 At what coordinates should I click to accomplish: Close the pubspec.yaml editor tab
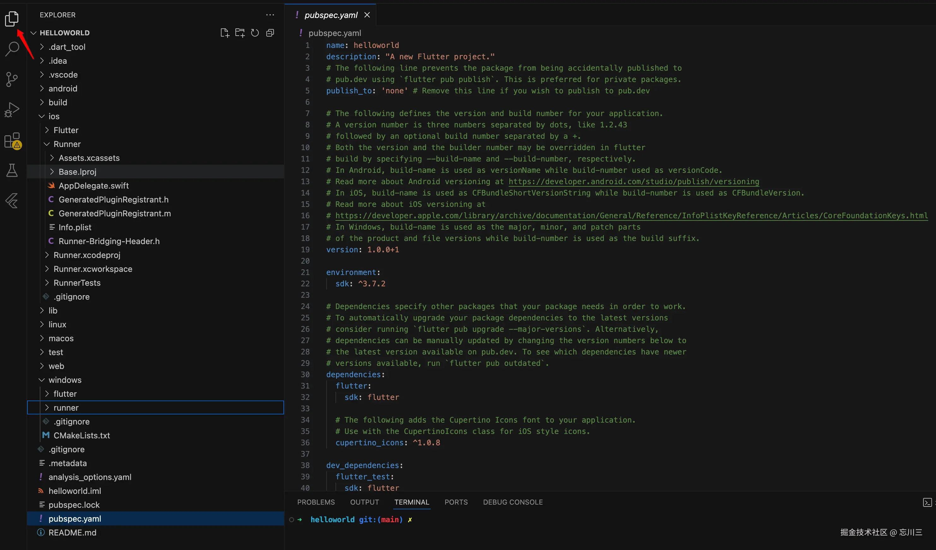coord(367,15)
